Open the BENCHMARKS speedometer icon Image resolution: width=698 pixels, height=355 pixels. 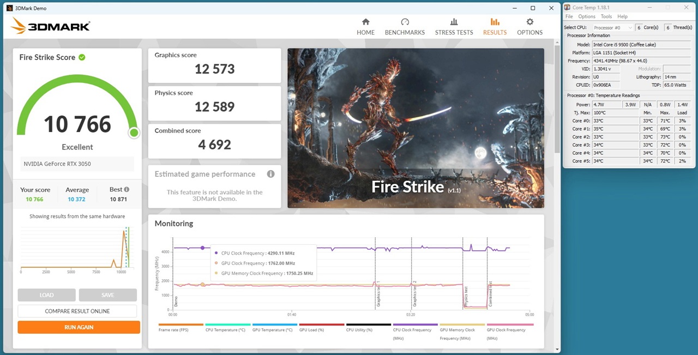click(x=405, y=22)
